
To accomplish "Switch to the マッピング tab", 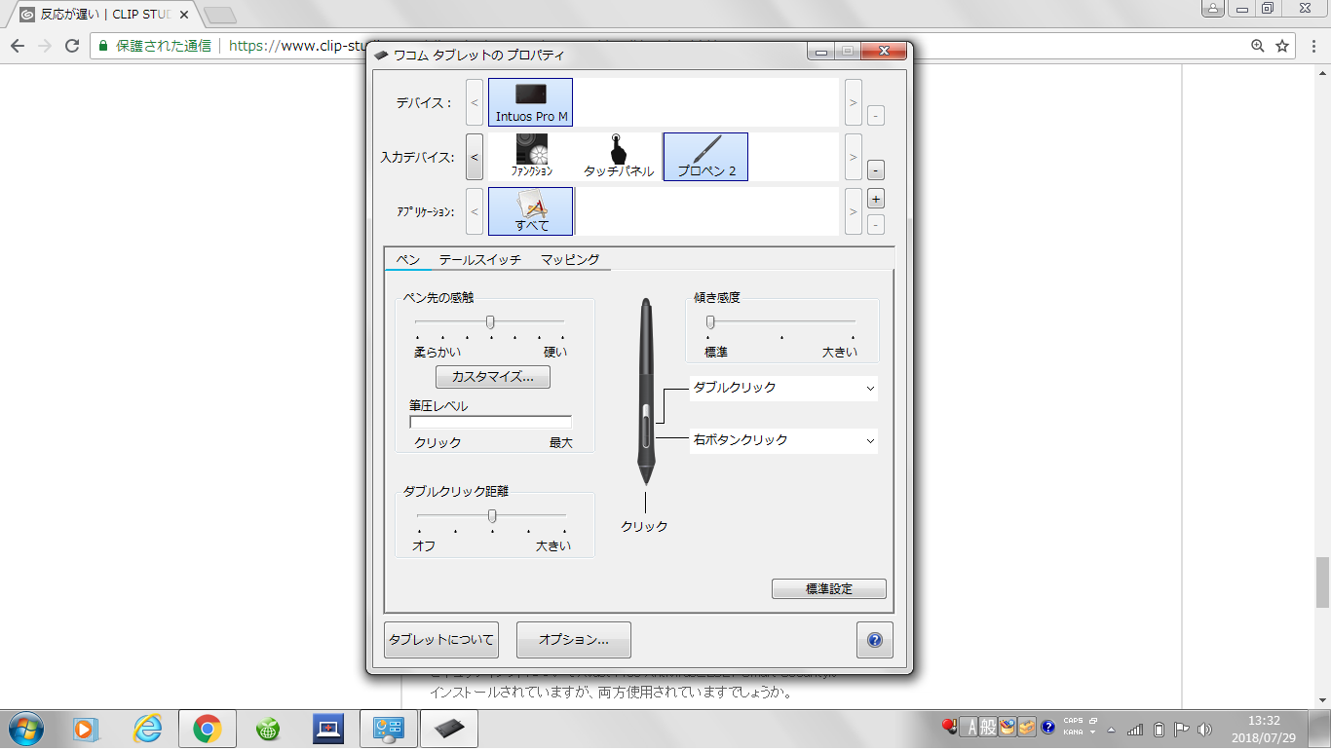I will [570, 259].
